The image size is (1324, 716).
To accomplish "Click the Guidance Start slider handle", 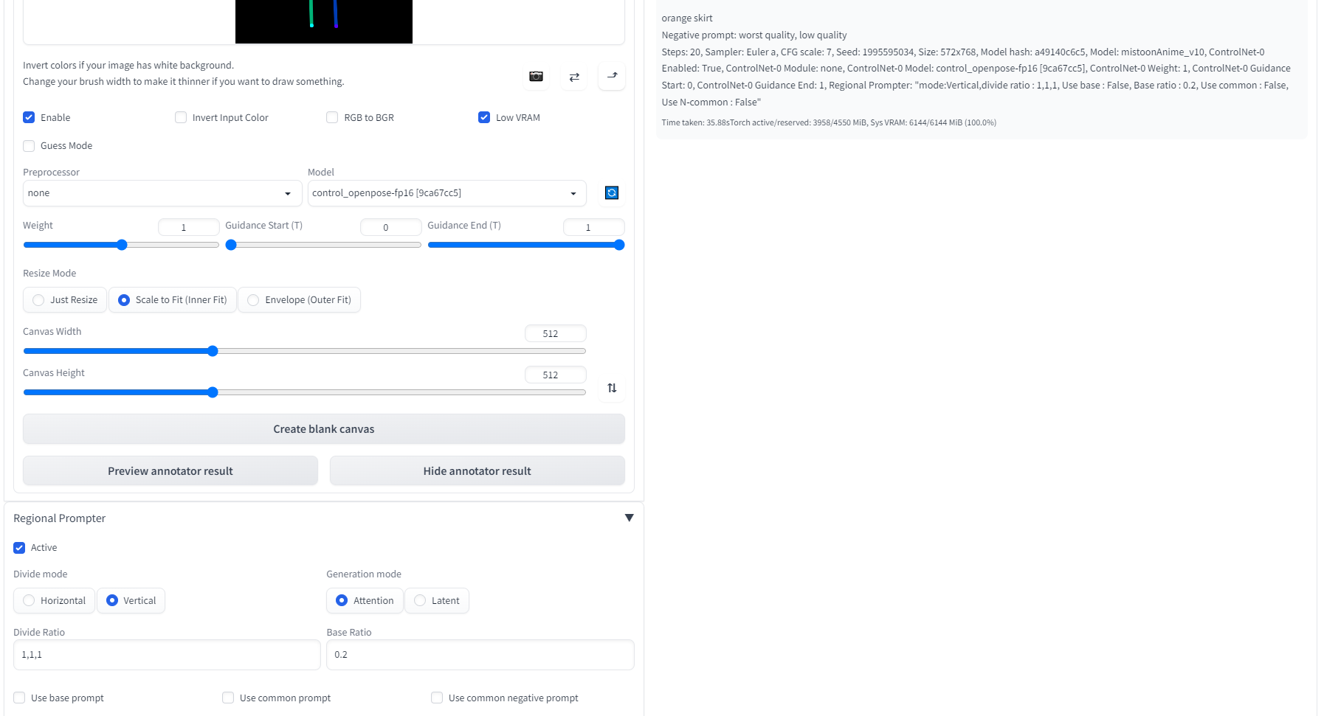I will tap(230, 244).
